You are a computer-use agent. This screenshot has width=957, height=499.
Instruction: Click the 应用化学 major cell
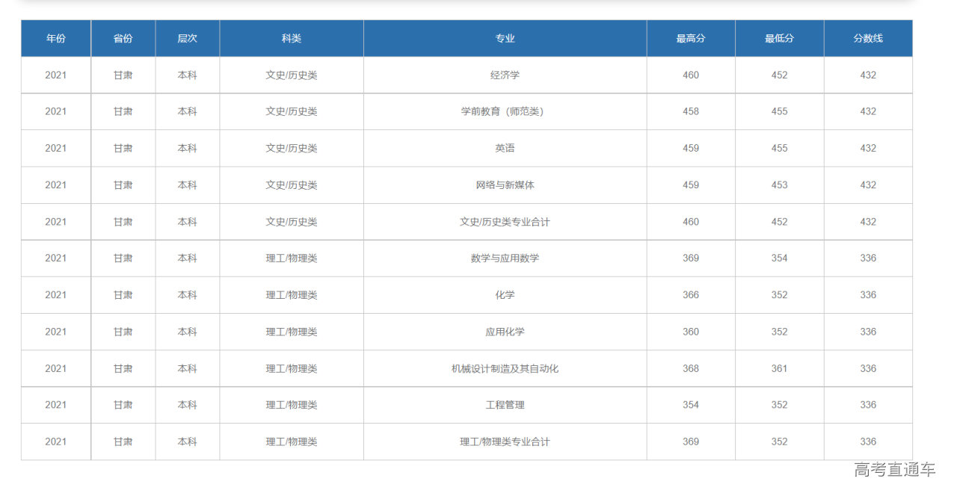pos(505,332)
